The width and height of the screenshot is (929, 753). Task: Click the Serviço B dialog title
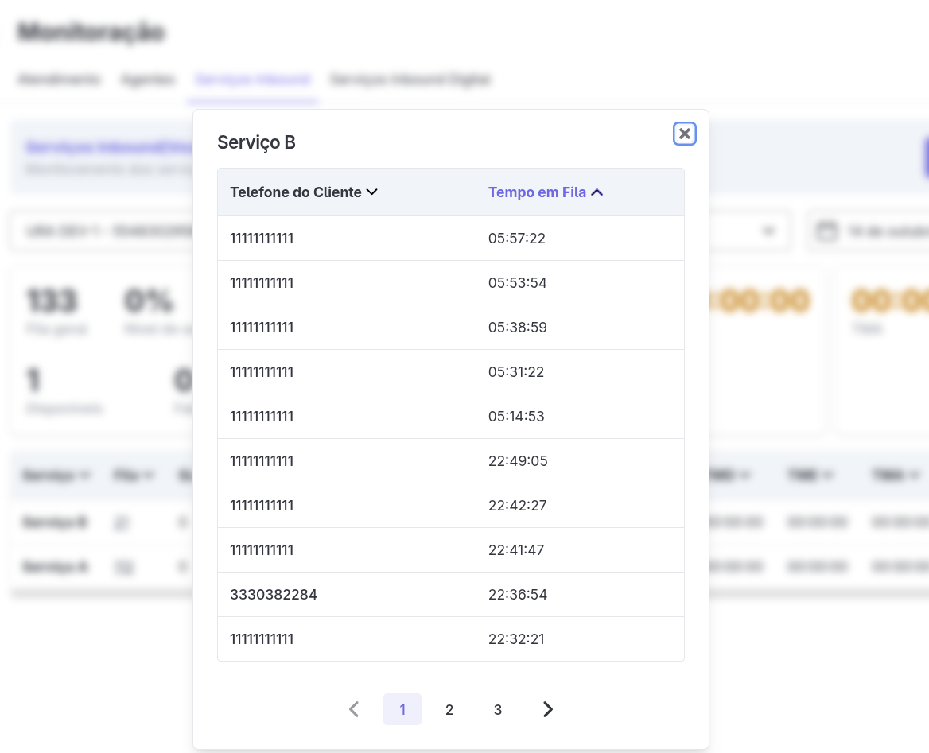256,142
